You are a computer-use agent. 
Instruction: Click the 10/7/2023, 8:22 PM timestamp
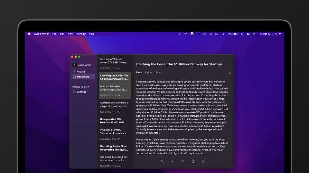coord(110,95)
